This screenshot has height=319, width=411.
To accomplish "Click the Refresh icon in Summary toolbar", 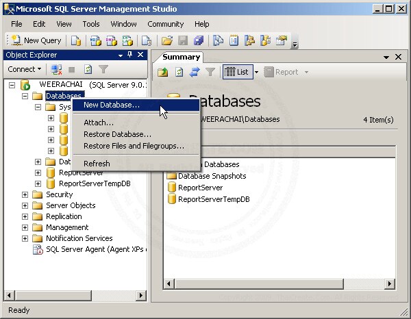I will [x=179, y=72].
